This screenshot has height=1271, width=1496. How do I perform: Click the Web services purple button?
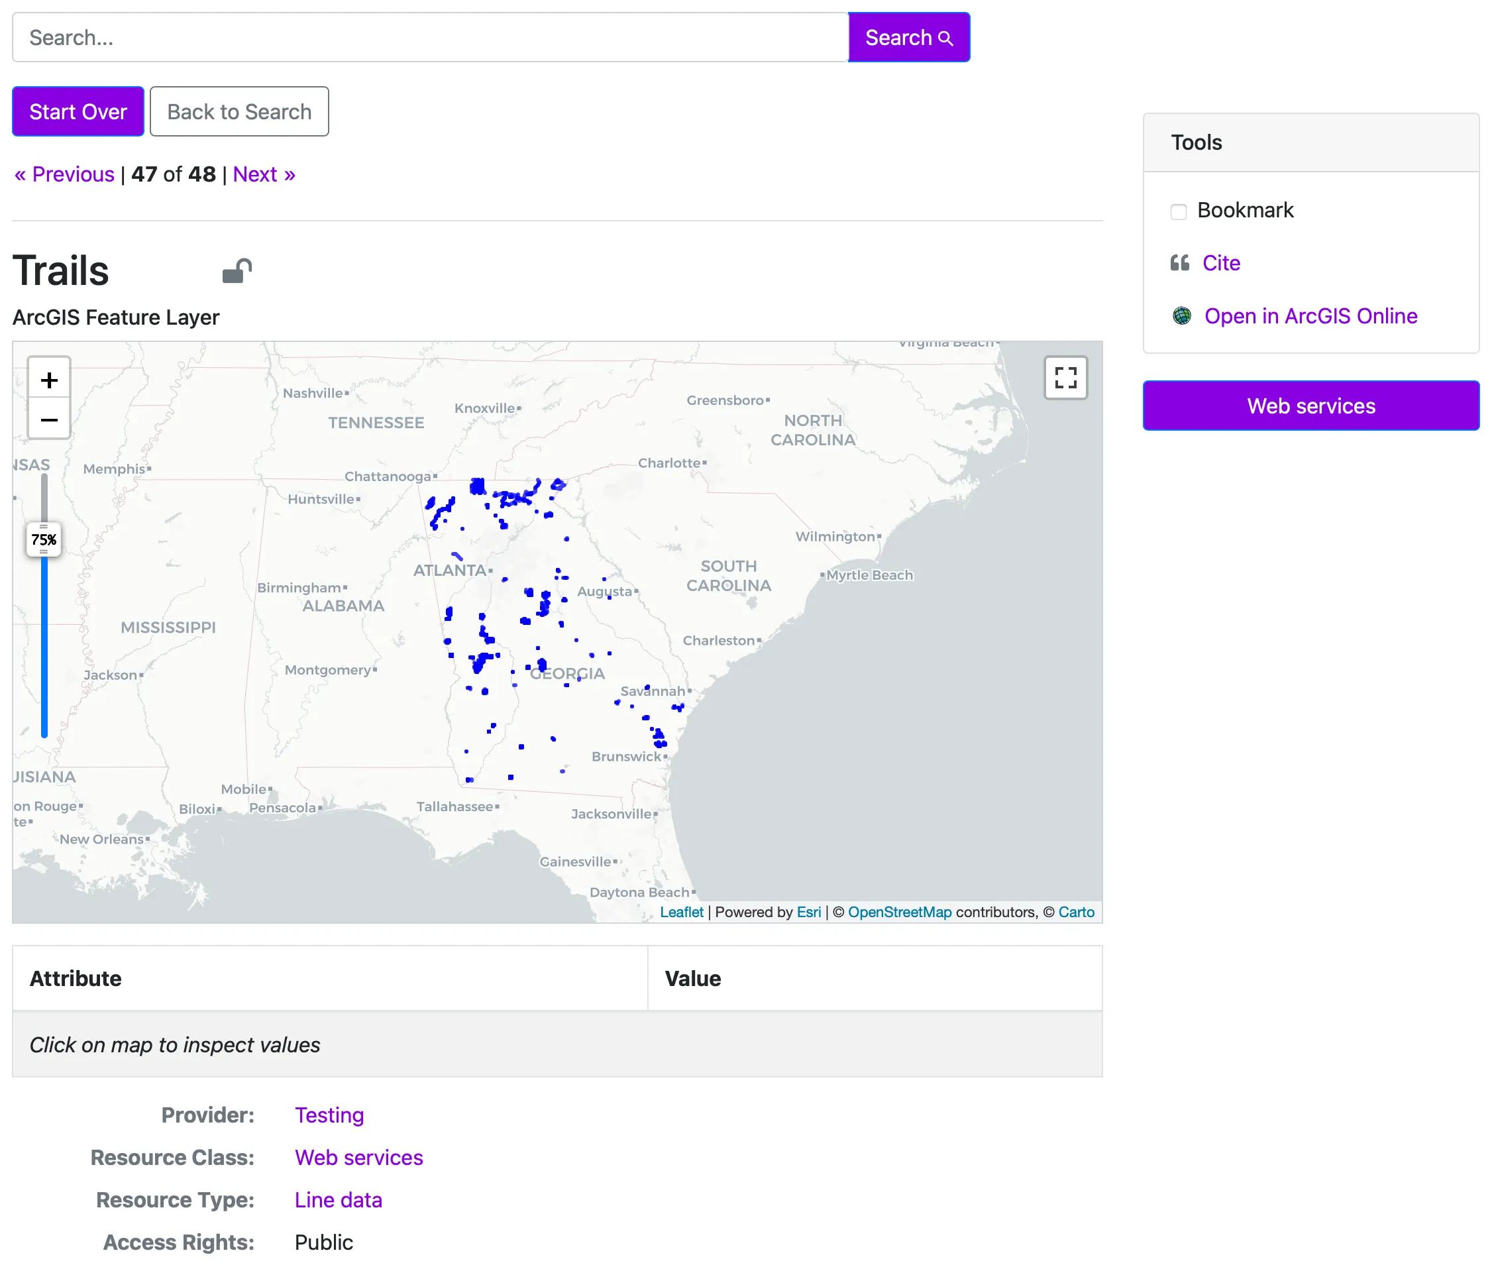point(1310,406)
